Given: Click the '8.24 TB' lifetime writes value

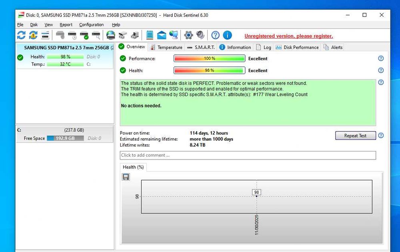Looking at the screenshot, I should pyautogui.click(x=198, y=145).
